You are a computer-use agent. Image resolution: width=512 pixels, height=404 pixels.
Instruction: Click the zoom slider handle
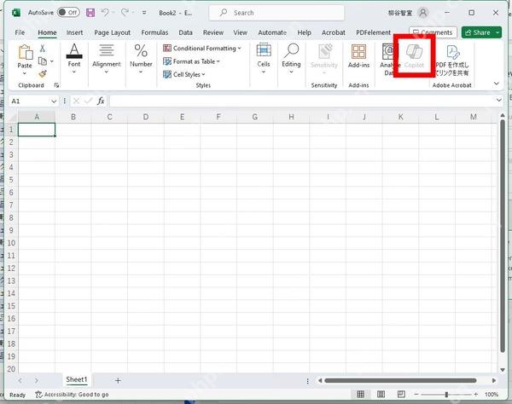(x=446, y=395)
